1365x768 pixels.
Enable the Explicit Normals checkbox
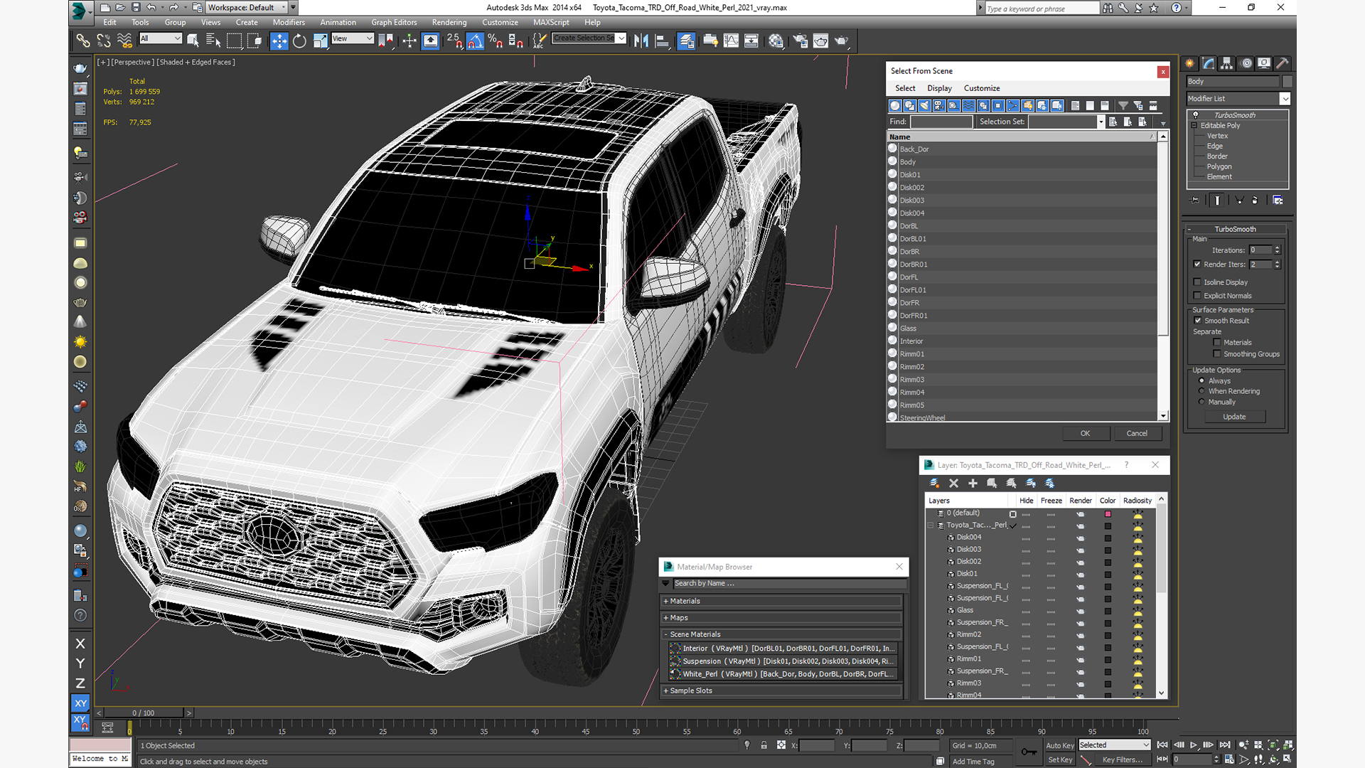coord(1197,296)
